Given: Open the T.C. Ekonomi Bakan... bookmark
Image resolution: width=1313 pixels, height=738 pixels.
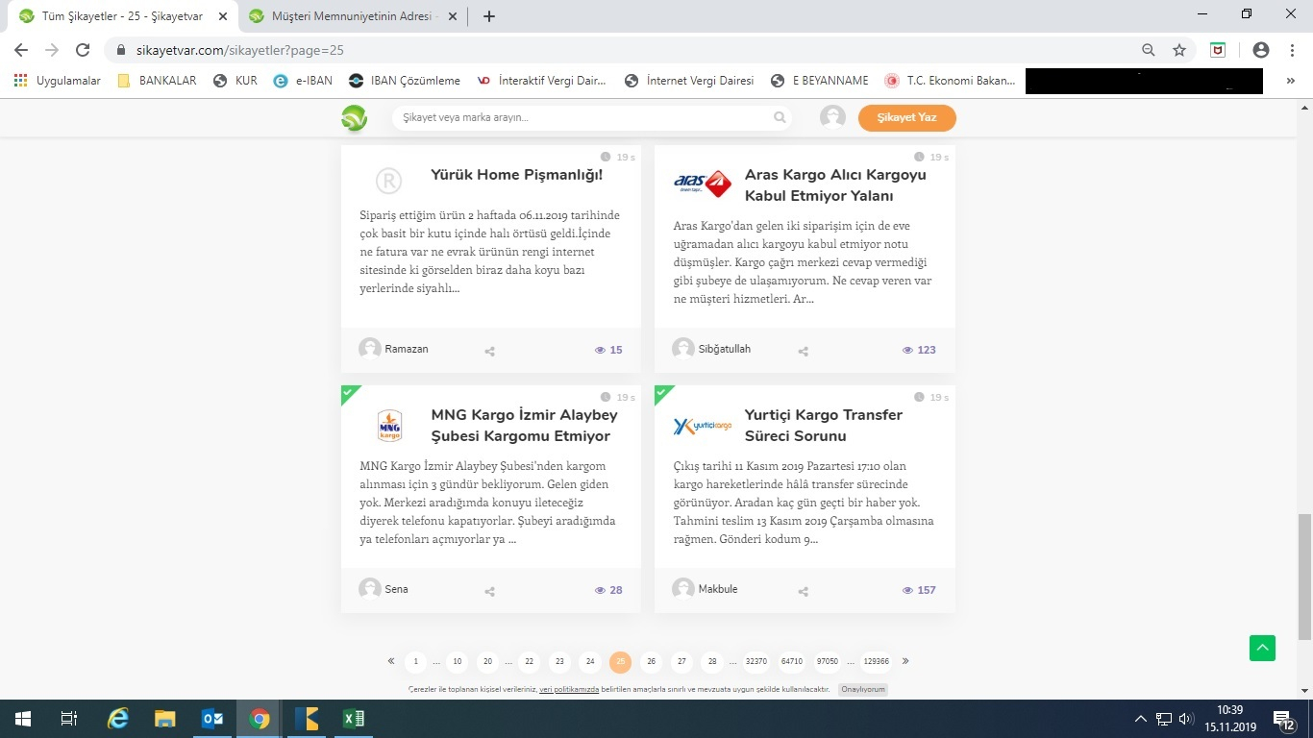Looking at the screenshot, I should tap(949, 81).
